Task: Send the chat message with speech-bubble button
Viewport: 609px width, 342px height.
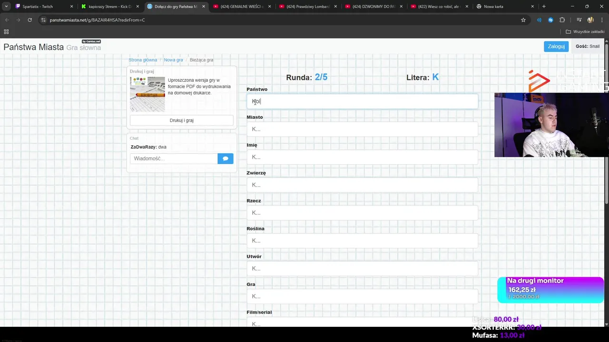Action: click(x=226, y=158)
